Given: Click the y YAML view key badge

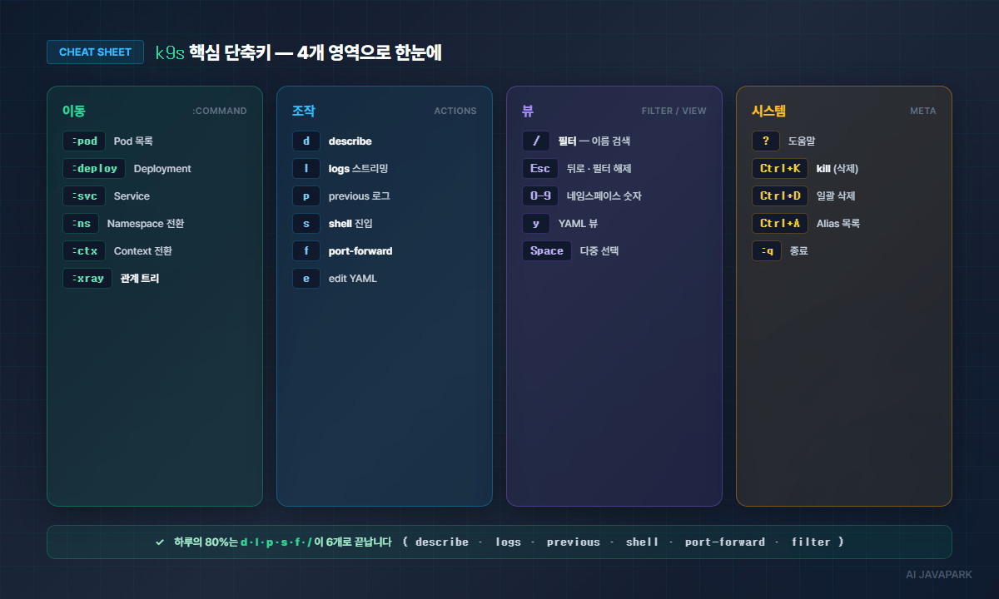Looking at the screenshot, I should click(536, 224).
